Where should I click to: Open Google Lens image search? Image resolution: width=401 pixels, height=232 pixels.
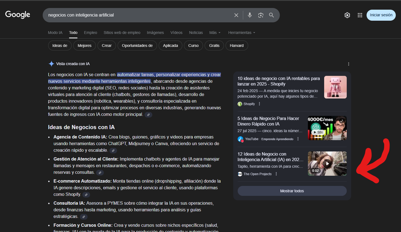(x=261, y=15)
